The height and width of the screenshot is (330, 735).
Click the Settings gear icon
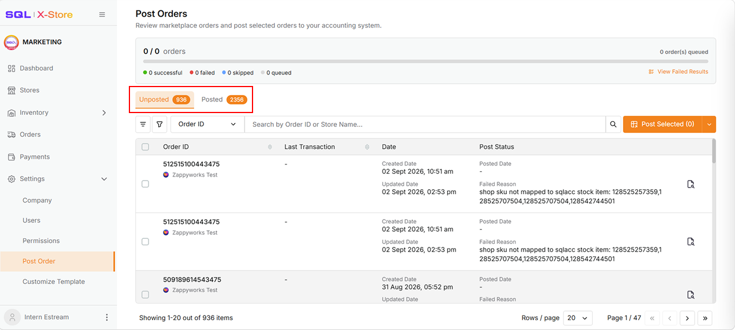point(12,179)
